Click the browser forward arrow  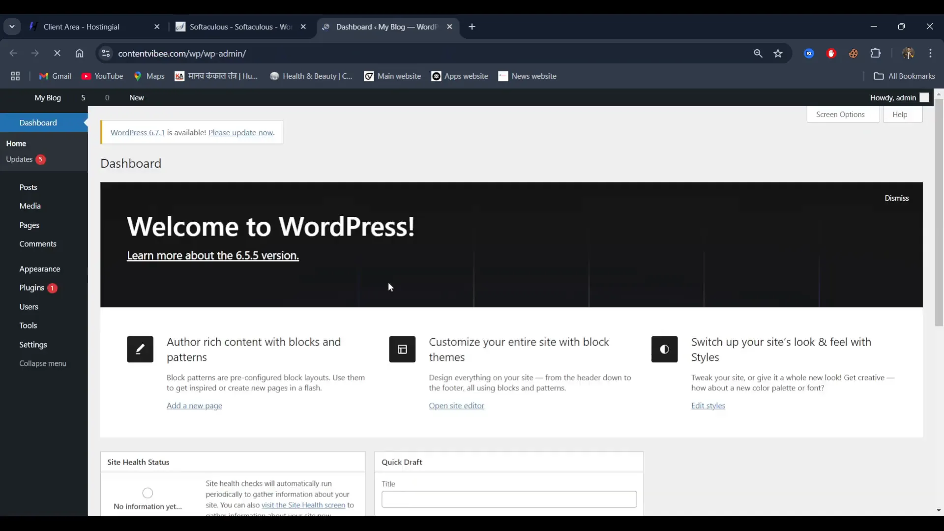[35, 54]
